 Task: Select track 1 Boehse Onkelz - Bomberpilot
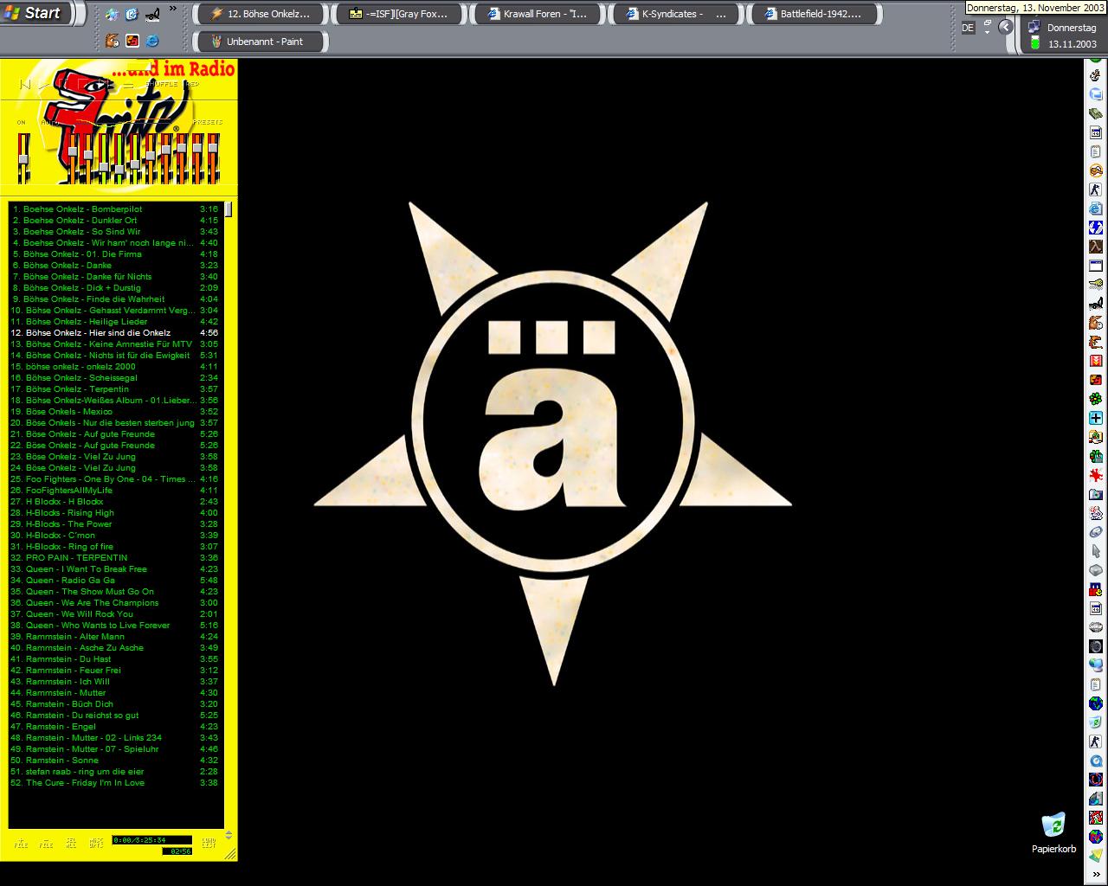pyautogui.click(x=115, y=209)
